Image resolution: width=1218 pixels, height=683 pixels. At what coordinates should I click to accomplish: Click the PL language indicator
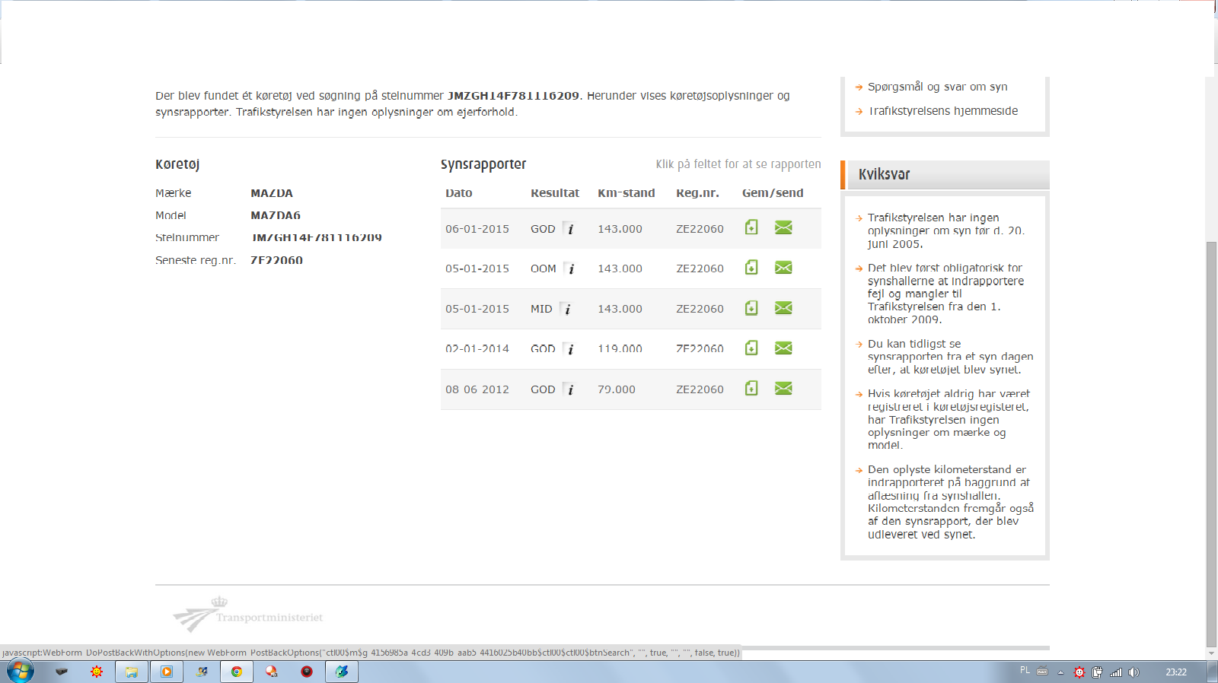click(x=1025, y=671)
